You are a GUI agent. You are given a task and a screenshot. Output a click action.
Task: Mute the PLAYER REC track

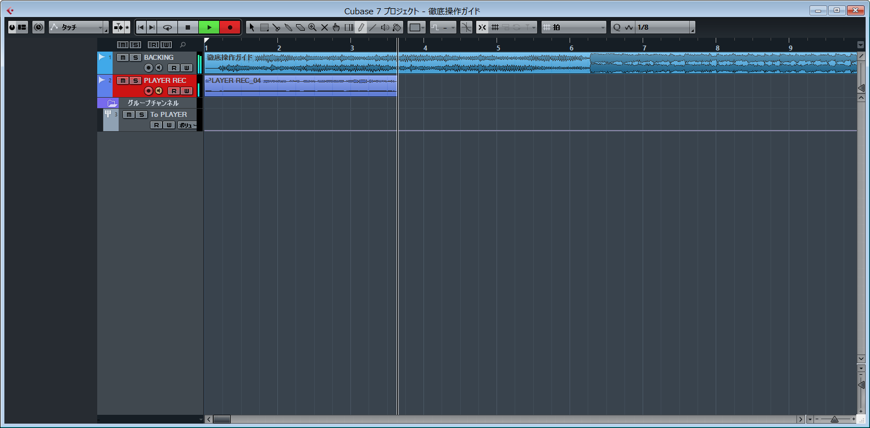123,81
